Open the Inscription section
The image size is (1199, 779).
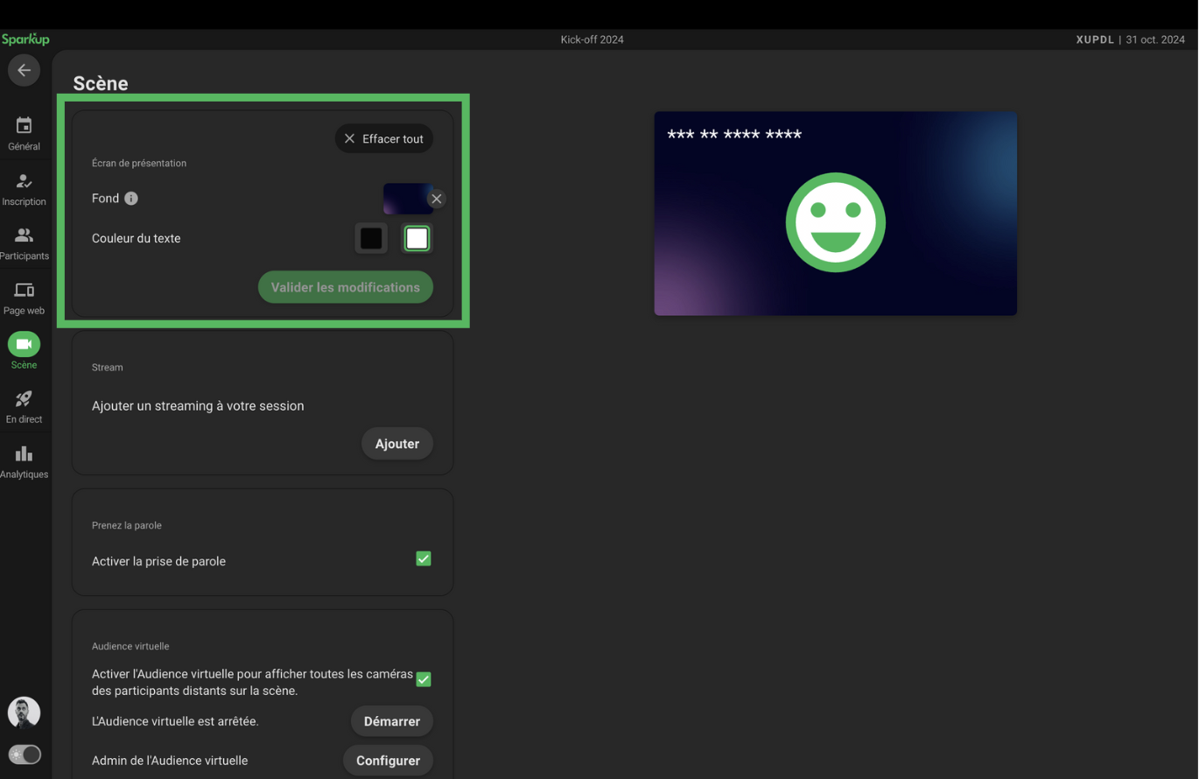tap(24, 188)
